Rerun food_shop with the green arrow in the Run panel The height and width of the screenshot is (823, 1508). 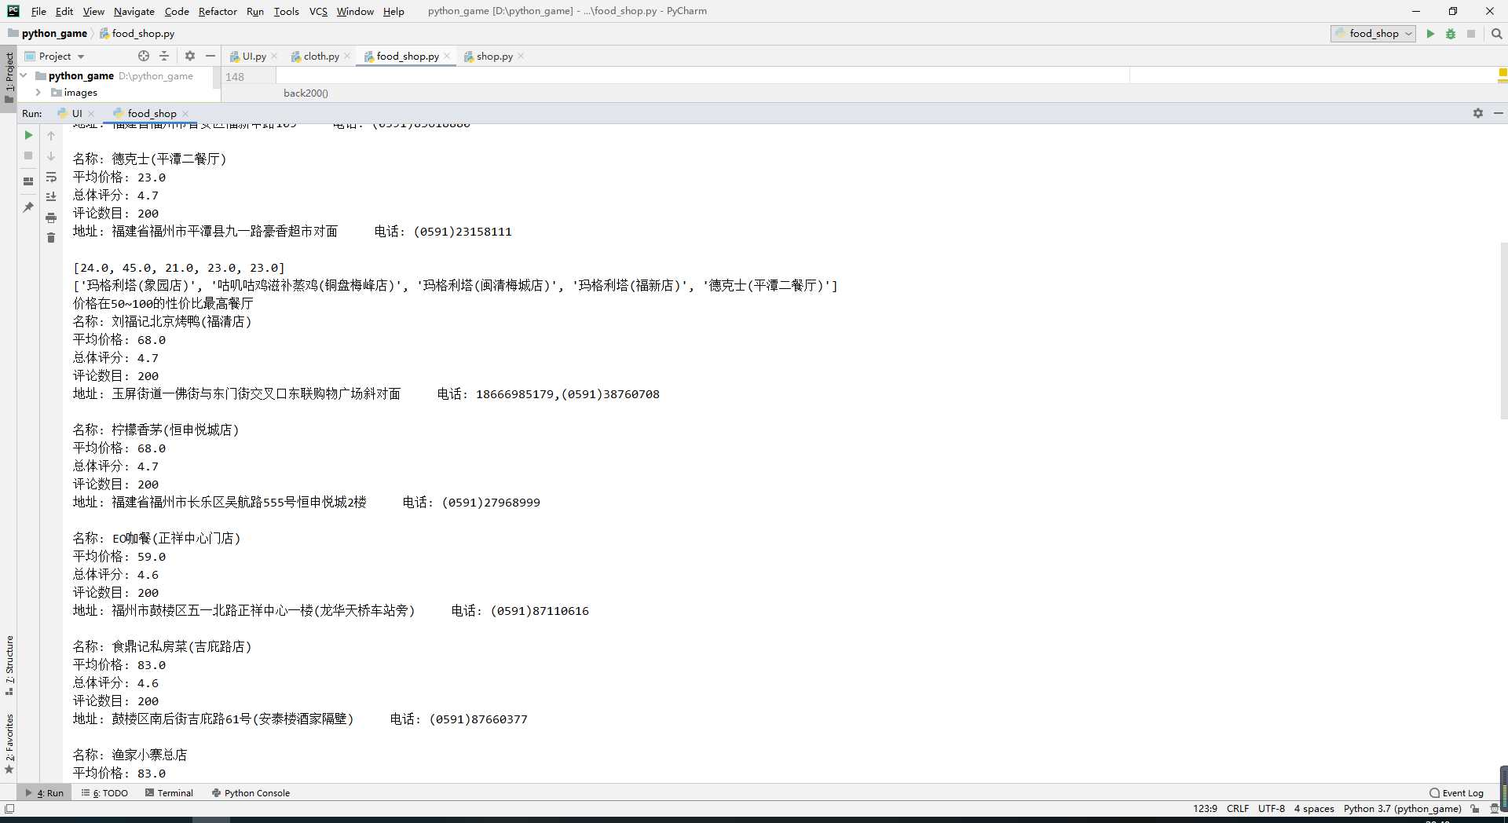[x=28, y=135]
